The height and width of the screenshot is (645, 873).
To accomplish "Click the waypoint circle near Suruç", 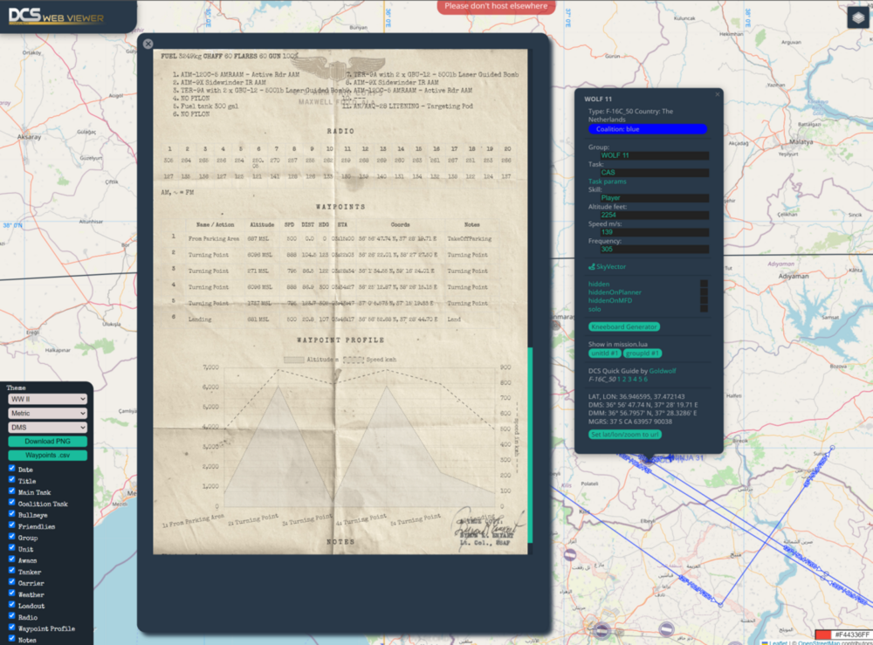I will [x=832, y=448].
